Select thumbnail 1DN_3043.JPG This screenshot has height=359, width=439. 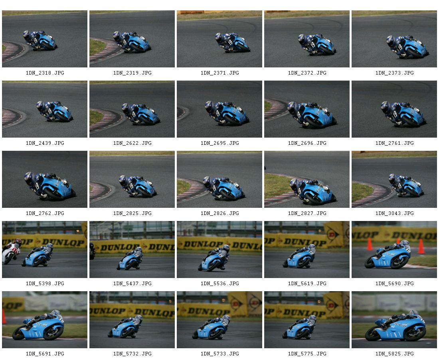(x=394, y=179)
